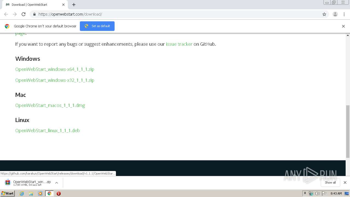This screenshot has width=350, height=197.
Task: Open the issue tracker link
Action: (x=179, y=44)
